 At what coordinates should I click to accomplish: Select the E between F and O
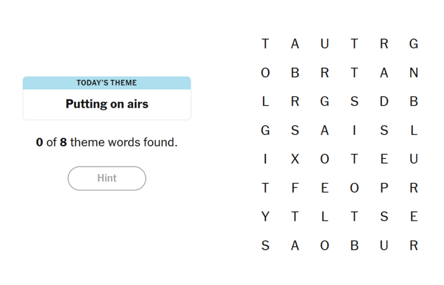[325, 188]
